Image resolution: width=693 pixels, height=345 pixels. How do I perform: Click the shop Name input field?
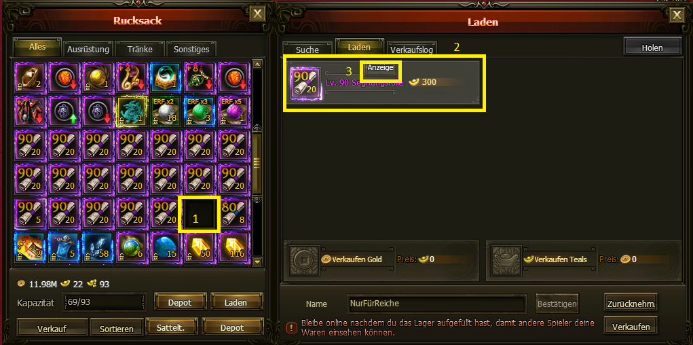(436, 304)
